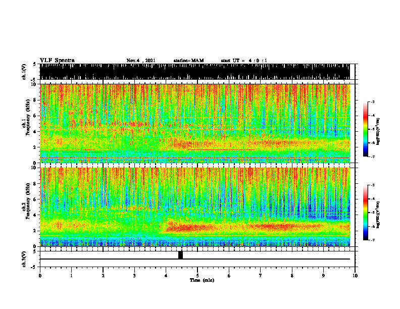Click the ch.2 spectrogram color scale bar

365,213
